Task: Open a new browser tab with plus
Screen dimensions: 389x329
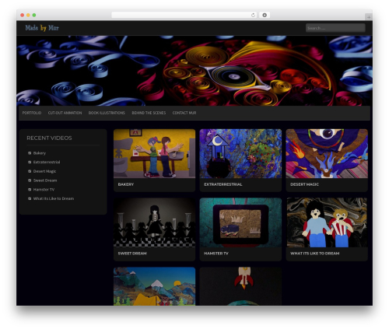Action: (369, 17)
